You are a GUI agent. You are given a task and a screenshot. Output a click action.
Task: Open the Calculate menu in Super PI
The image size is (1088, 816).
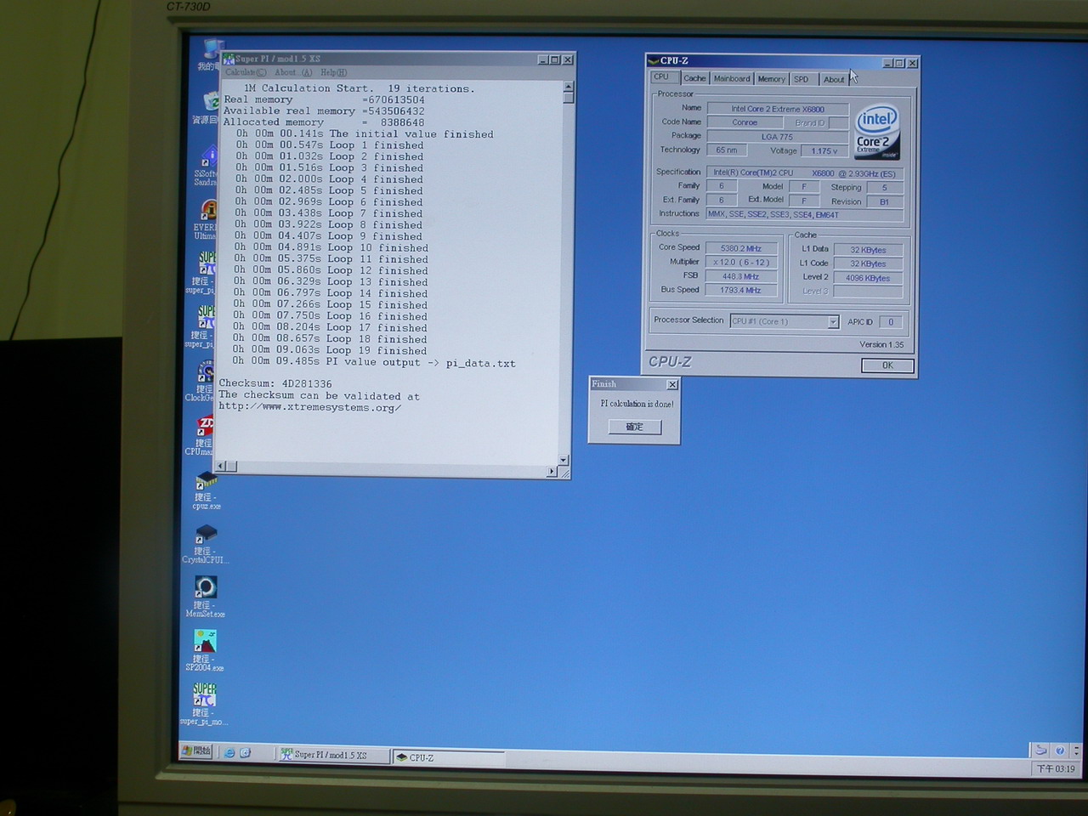pyautogui.click(x=246, y=72)
